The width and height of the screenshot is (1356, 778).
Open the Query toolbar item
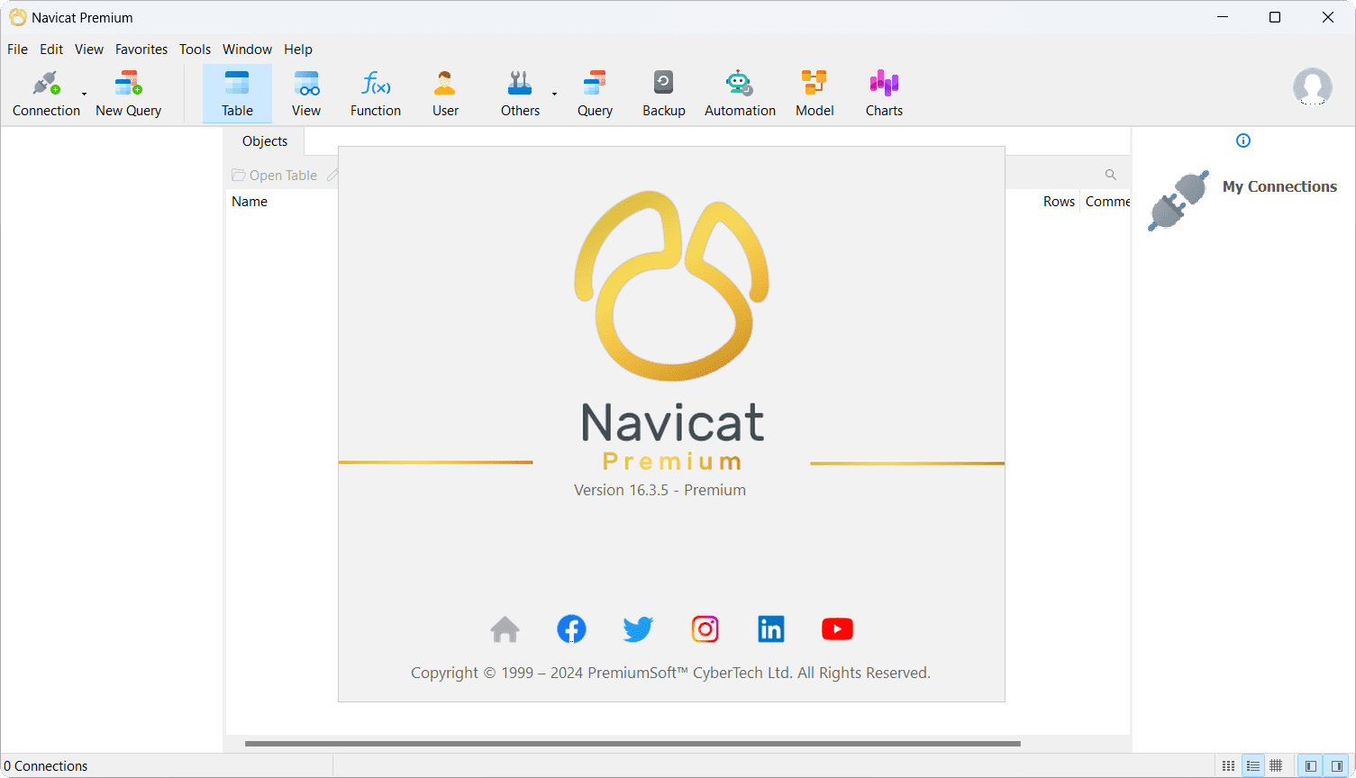[595, 94]
